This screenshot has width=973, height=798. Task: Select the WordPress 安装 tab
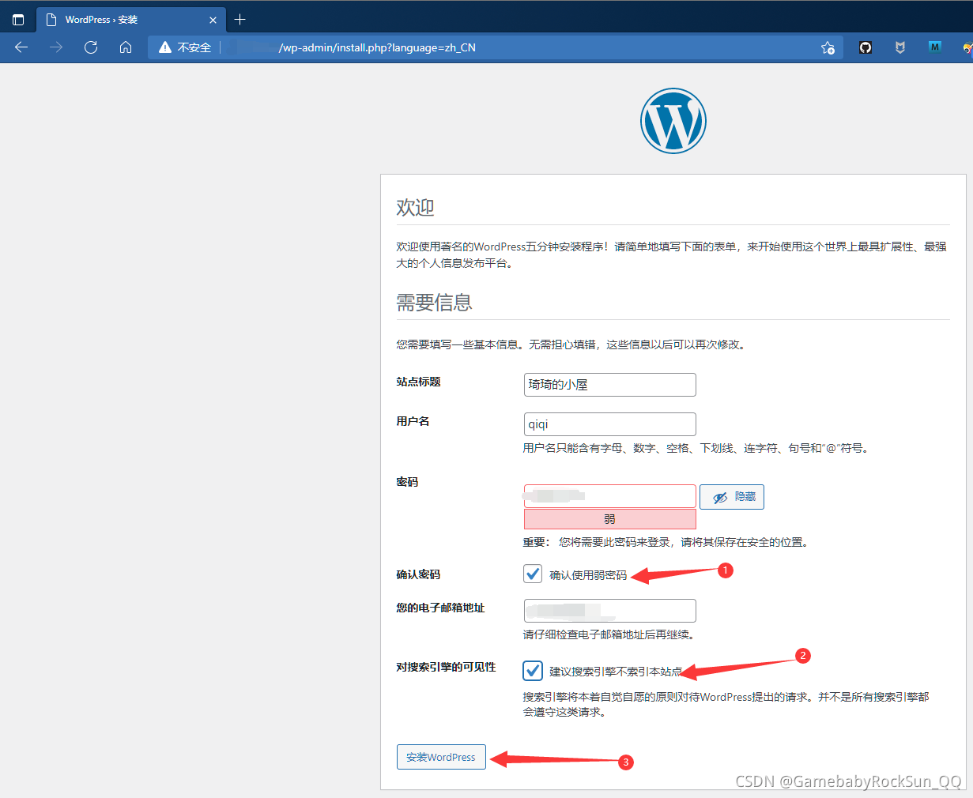point(131,20)
